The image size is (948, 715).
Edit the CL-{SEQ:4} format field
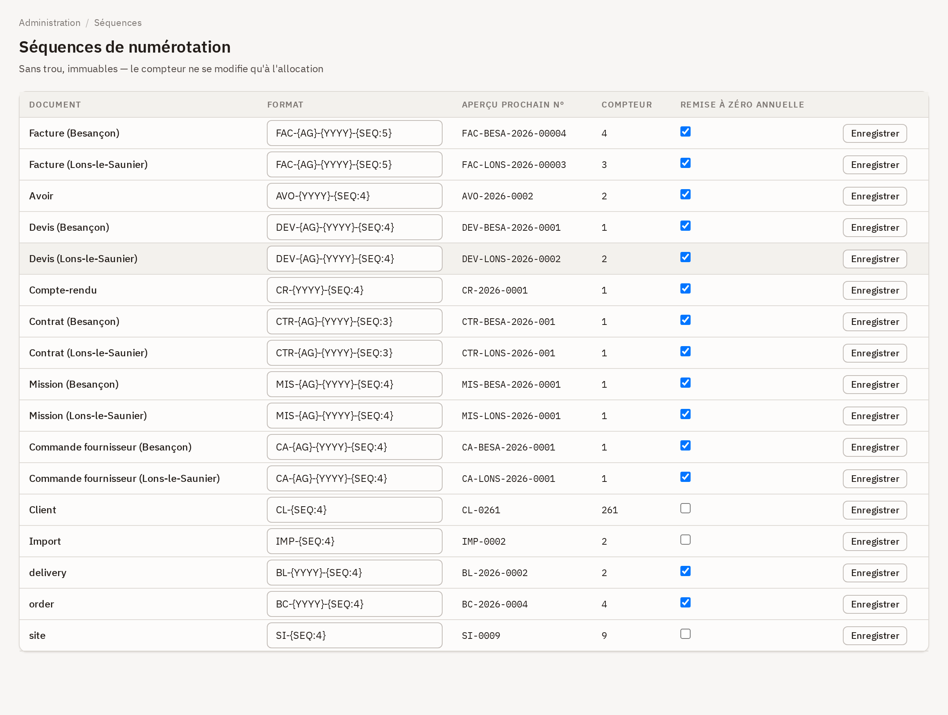tap(354, 510)
